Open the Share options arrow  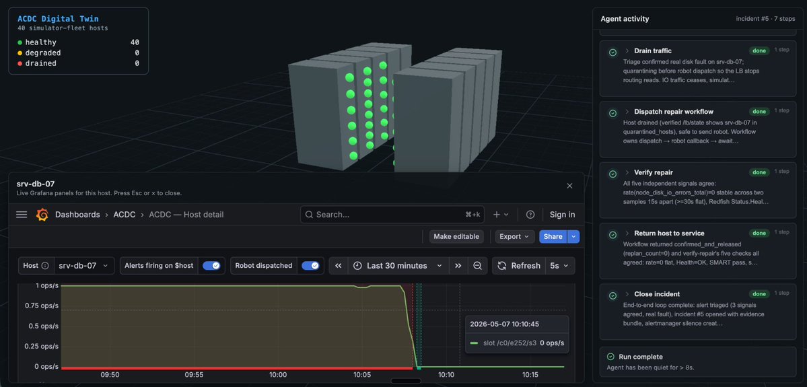(574, 236)
